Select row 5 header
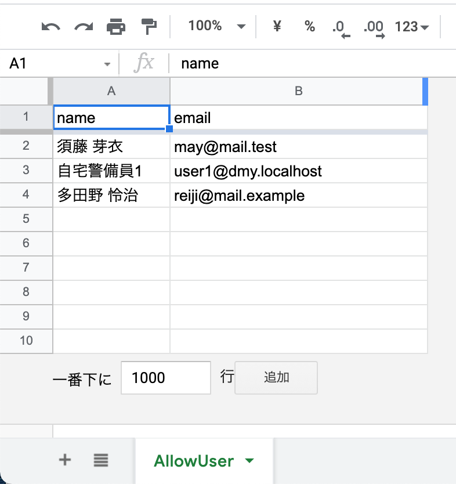 click(26, 219)
